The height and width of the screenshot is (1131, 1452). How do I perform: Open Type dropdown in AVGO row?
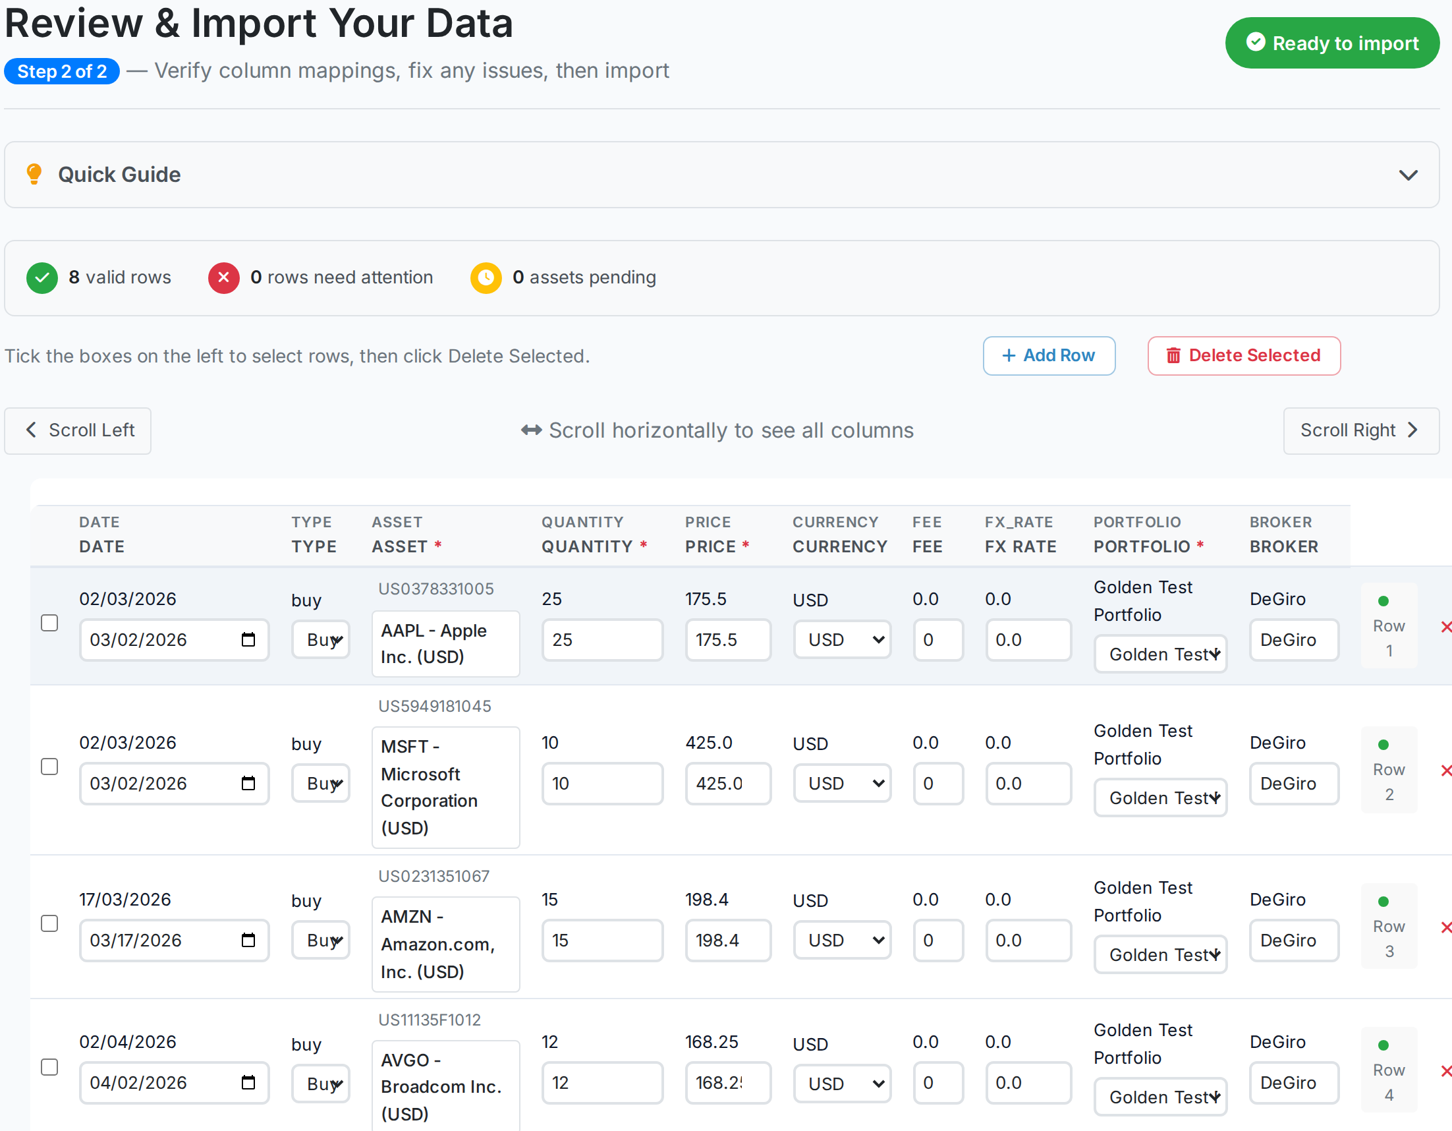point(320,1084)
